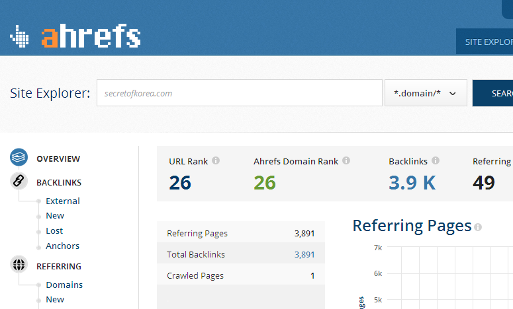Click Total Backlinks 3,891 link
Screen dimensions: 513x309
click(x=304, y=254)
